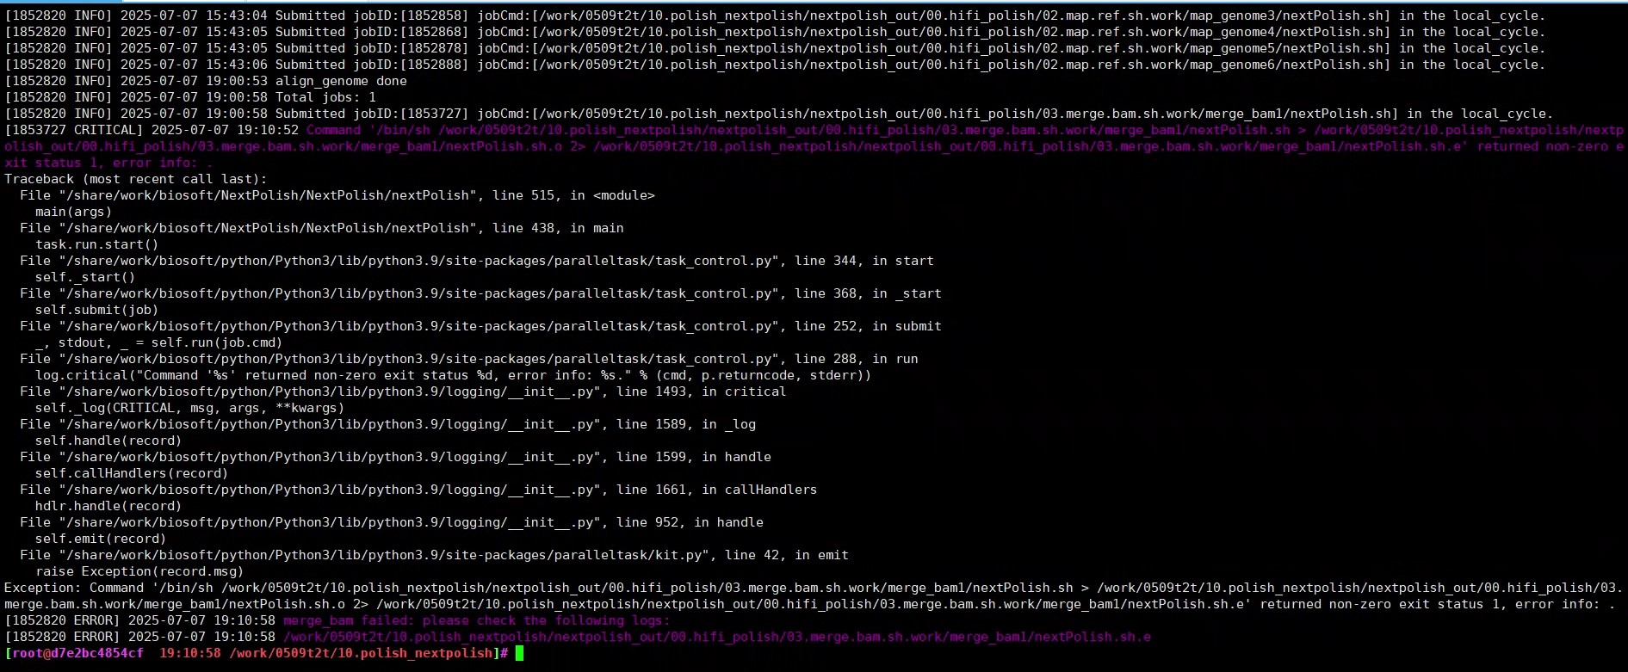Select the log line with jobID:[1852888]
The height and width of the screenshot is (672, 1628).
tap(775, 65)
